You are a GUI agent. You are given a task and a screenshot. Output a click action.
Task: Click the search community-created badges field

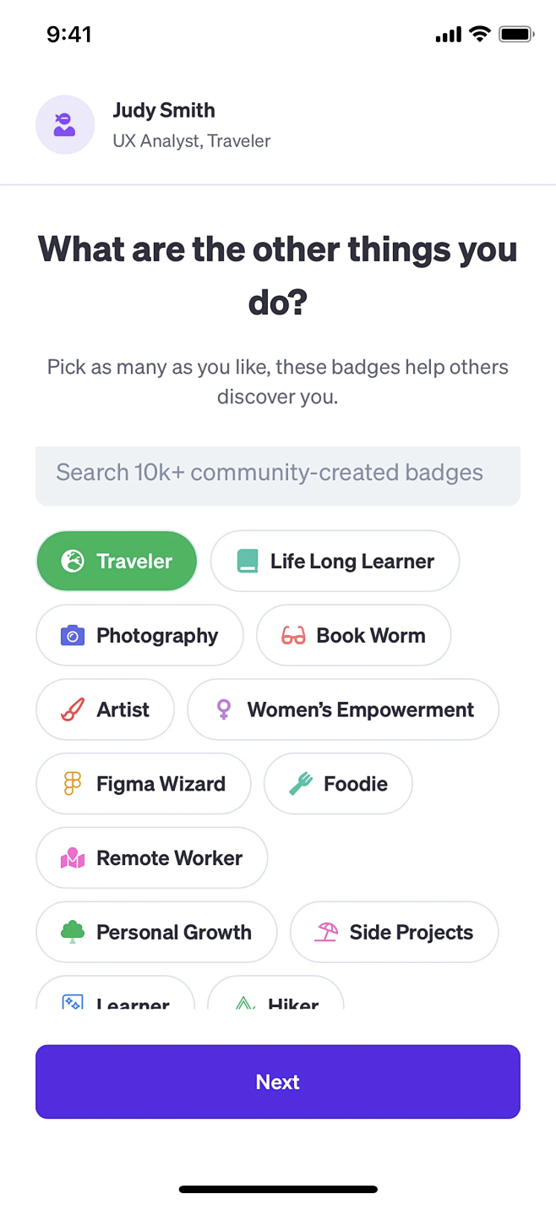point(277,473)
